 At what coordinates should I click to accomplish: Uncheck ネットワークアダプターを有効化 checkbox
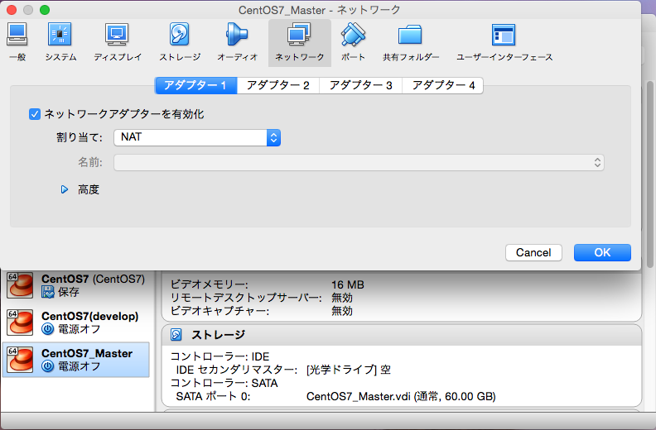click(35, 114)
